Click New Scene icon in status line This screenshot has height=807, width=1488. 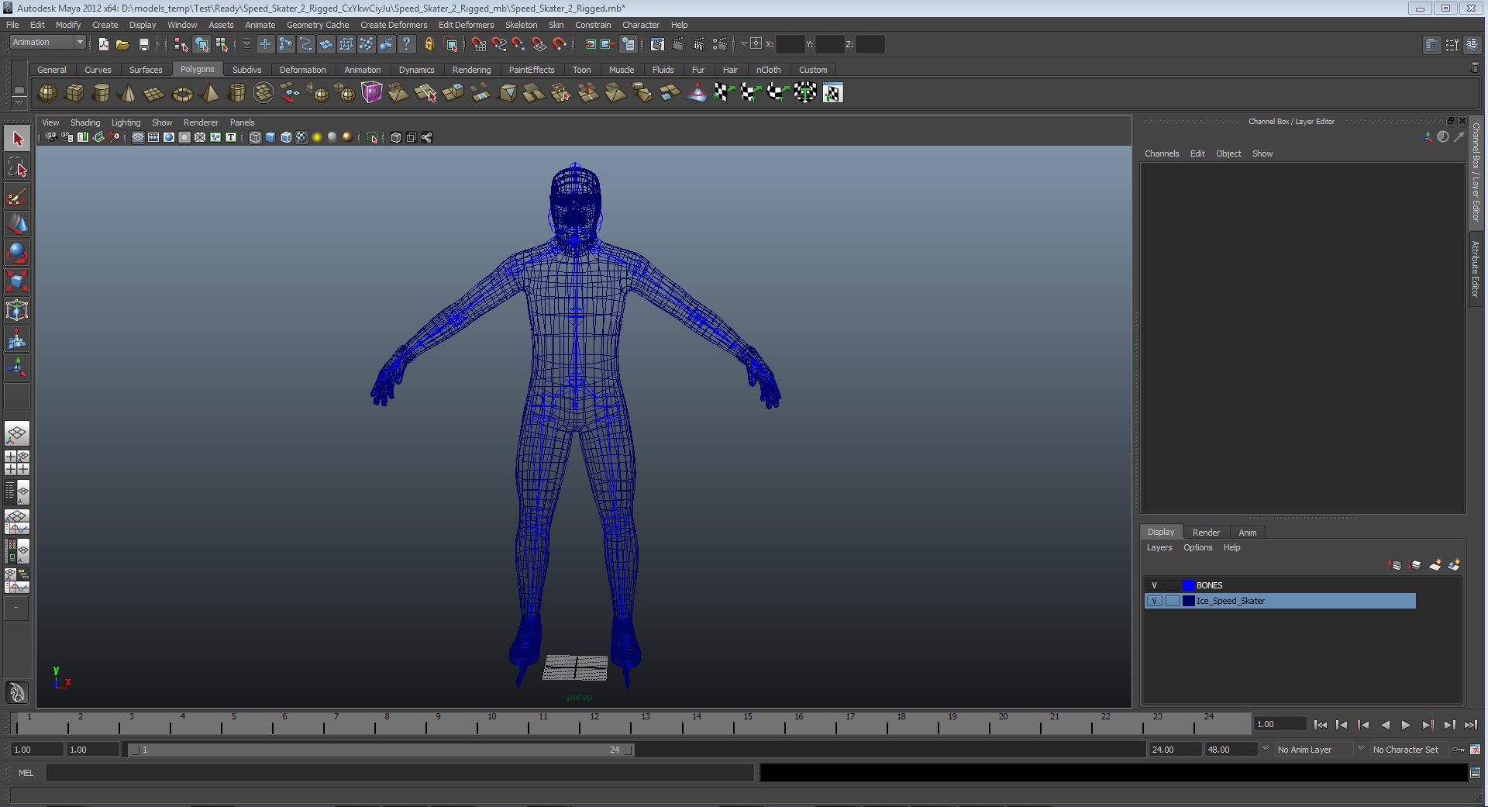coord(103,44)
